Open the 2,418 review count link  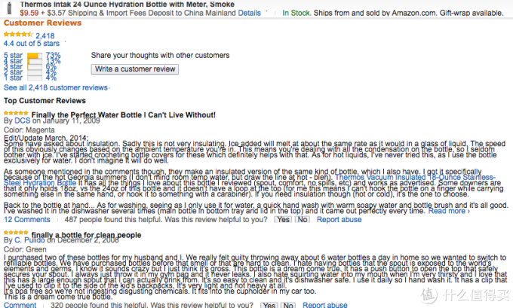(45, 36)
